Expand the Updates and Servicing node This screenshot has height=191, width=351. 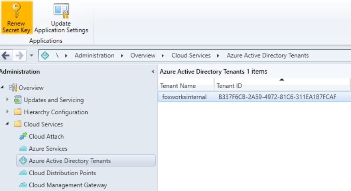7,99
